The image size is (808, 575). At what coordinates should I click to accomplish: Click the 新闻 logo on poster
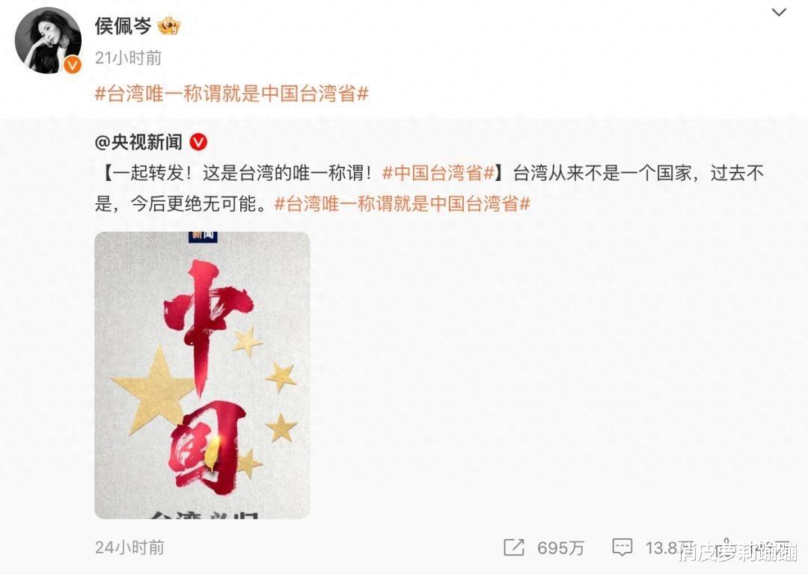(203, 236)
